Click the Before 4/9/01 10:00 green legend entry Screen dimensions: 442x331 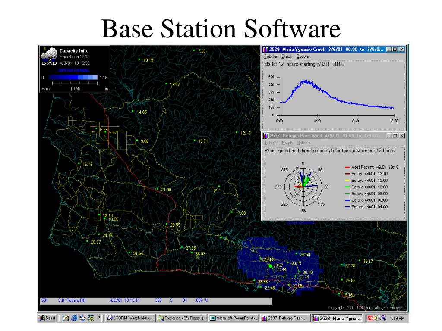tap(366, 187)
